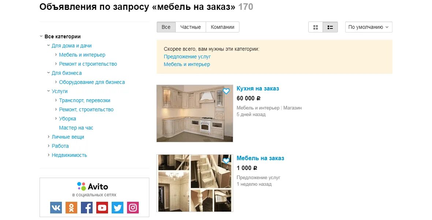Select the Компании sellers tab

click(223, 27)
